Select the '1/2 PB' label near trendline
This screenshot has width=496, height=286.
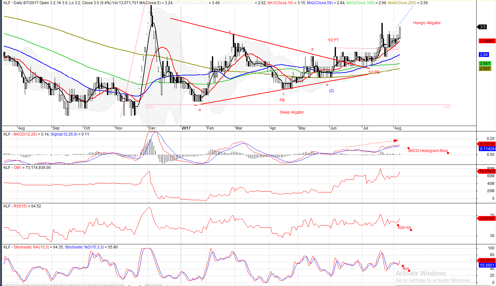click(x=374, y=72)
